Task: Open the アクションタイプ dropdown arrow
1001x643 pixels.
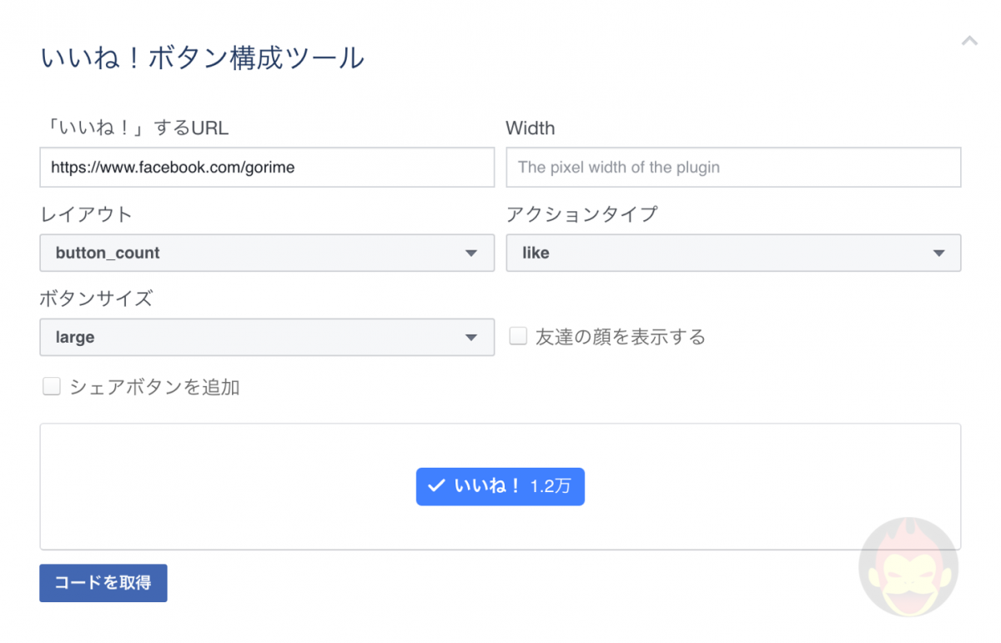Action: [x=939, y=253]
